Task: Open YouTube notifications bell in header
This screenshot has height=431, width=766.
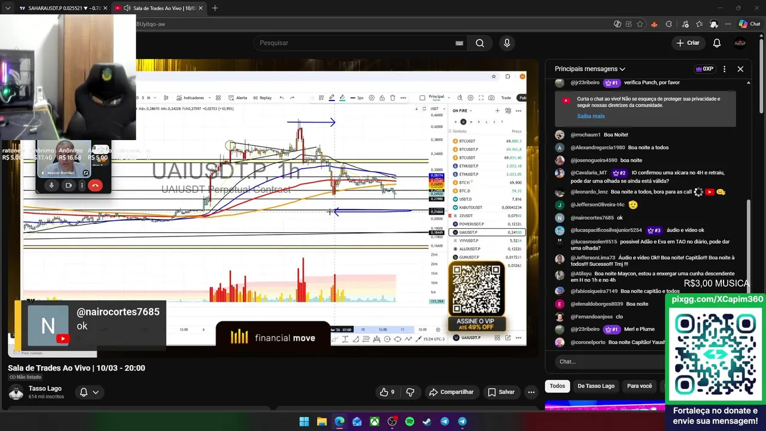Action: [717, 43]
